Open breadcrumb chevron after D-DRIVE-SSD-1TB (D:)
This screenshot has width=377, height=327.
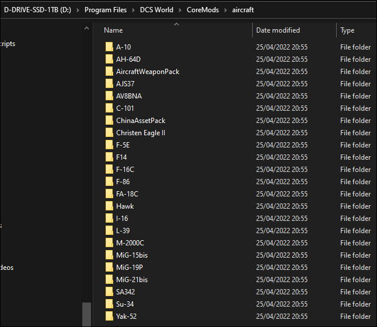[x=78, y=10]
